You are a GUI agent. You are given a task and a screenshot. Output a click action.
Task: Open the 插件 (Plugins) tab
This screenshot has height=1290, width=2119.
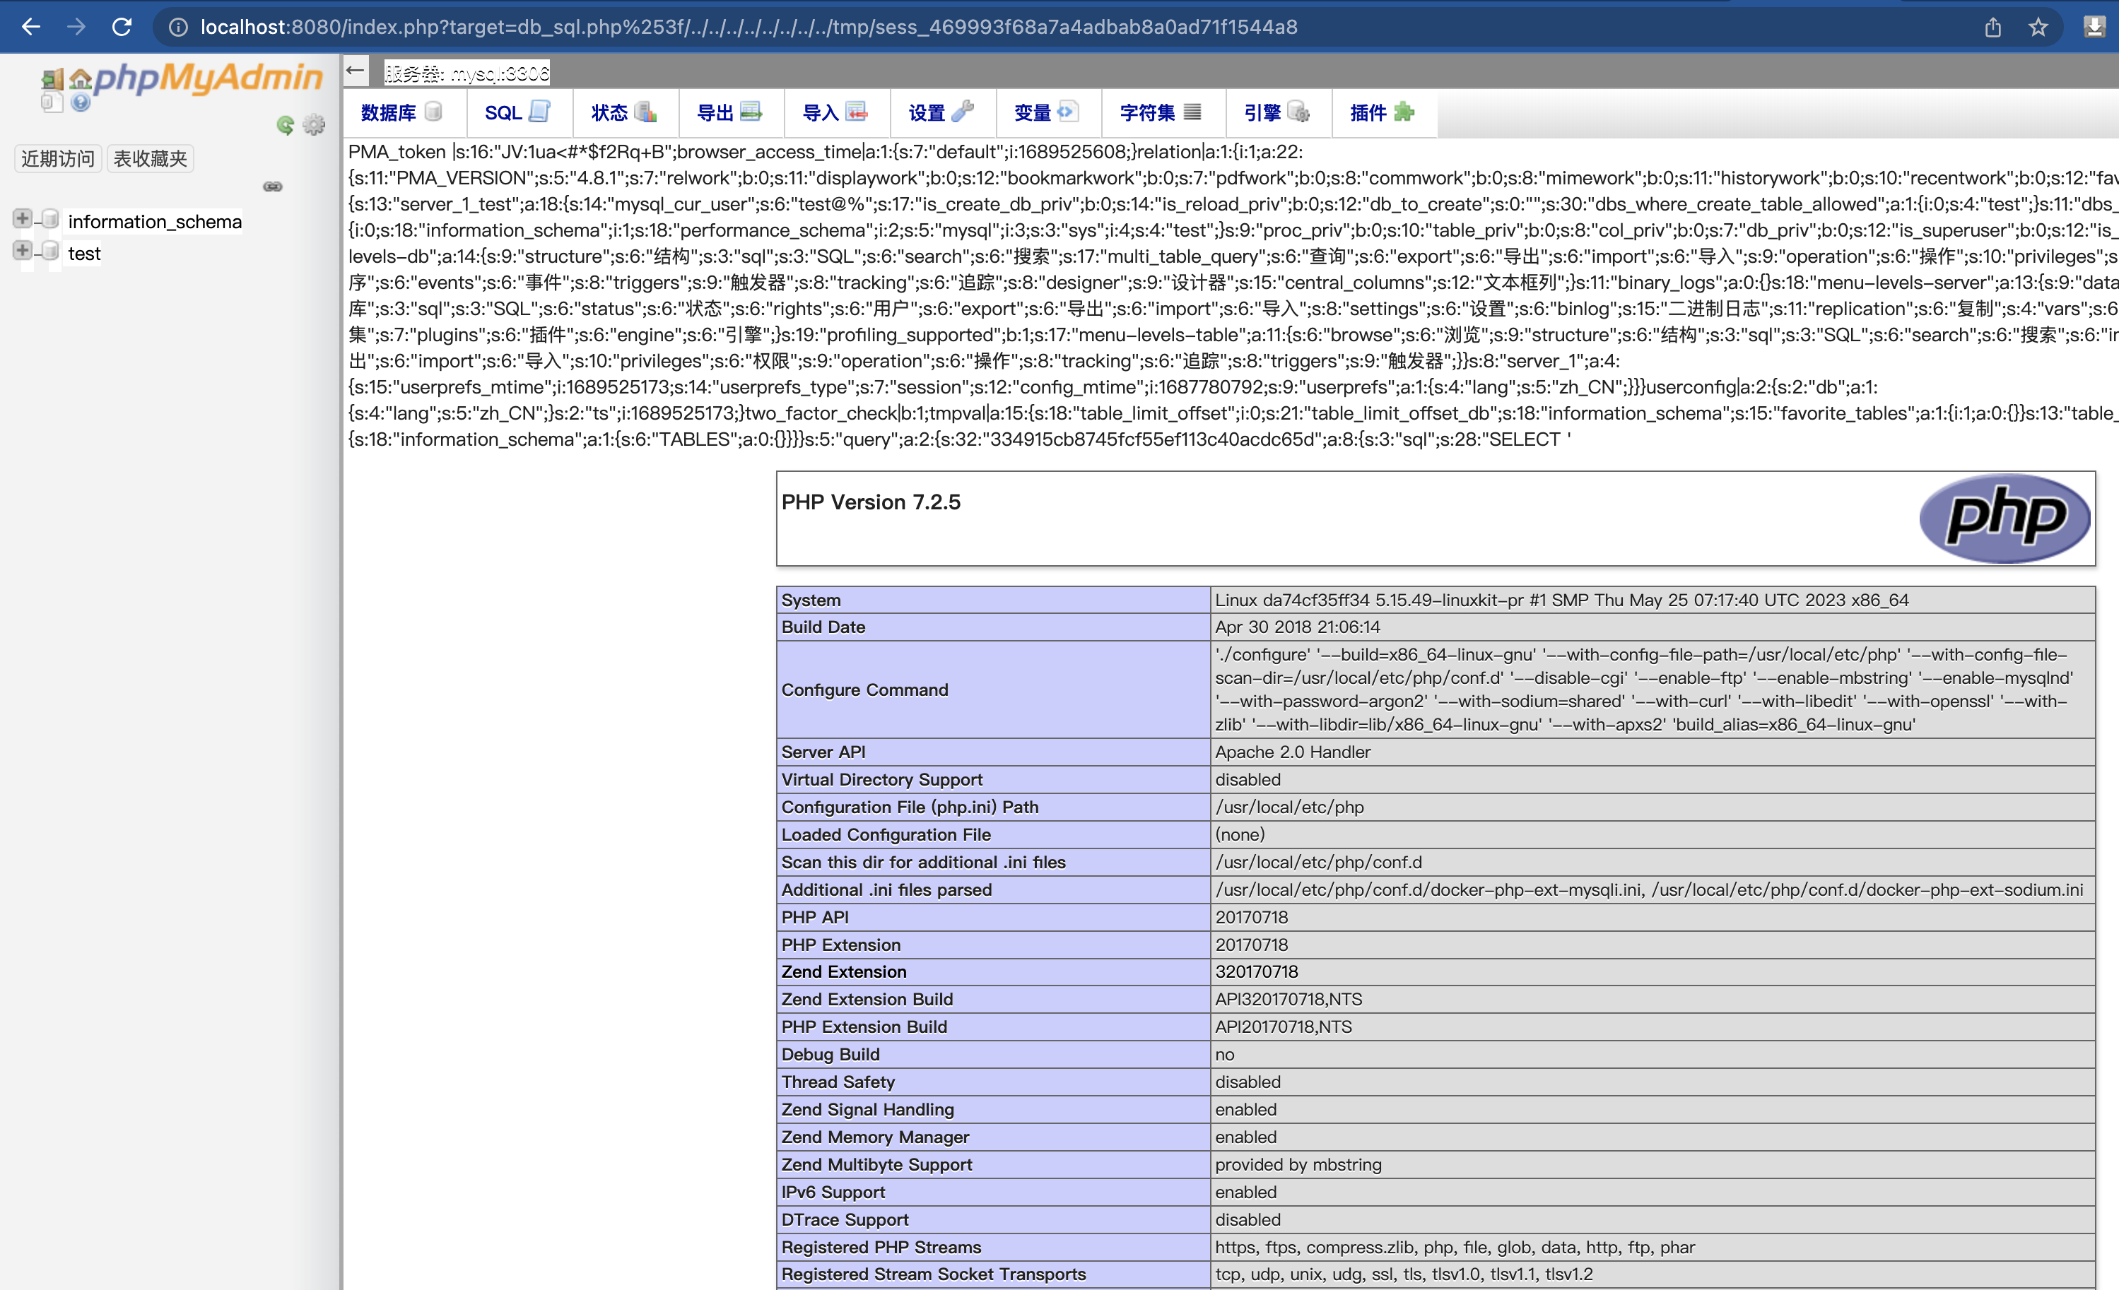pyautogui.click(x=1380, y=112)
